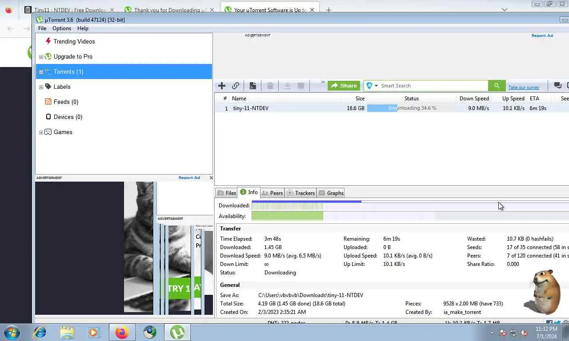Viewport: 569px width, 341px height.
Task: Click the network tray icon
Action: pyautogui.click(x=513, y=333)
